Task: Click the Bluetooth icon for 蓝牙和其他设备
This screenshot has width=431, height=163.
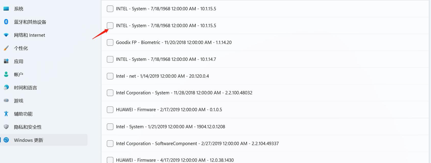Action: pos(6,22)
